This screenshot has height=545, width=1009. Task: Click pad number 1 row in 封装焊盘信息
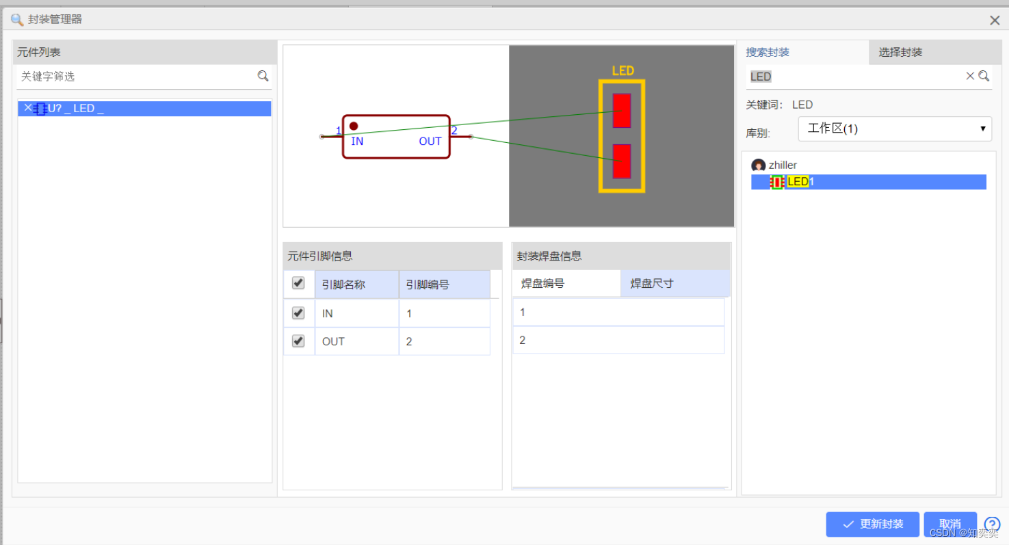point(618,312)
